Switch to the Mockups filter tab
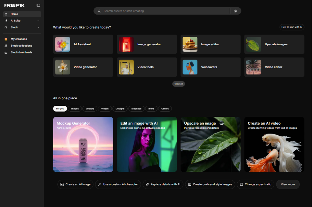312x207 pixels. [136, 109]
